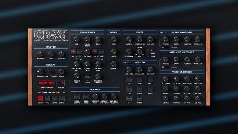Image resolution: width=238 pixels, height=134 pixels.
Task: Click the AMP ENV VELOCITY knob
Action: pyautogui.click(x=113, y=96)
